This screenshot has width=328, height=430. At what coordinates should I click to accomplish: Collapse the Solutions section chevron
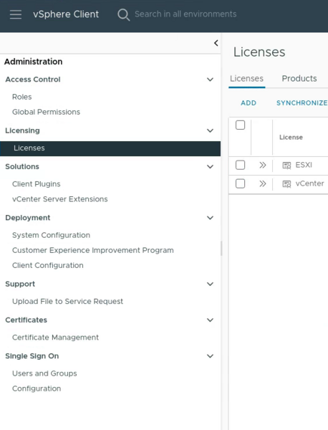(x=210, y=166)
